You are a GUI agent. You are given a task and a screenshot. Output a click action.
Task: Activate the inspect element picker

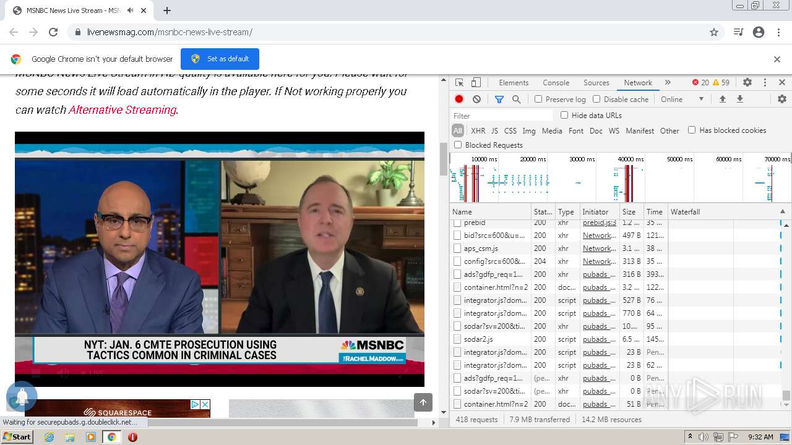pyautogui.click(x=459, y=83)
